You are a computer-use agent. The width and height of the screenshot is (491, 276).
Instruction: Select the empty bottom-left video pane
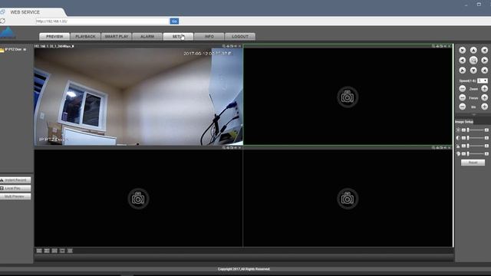138,199
